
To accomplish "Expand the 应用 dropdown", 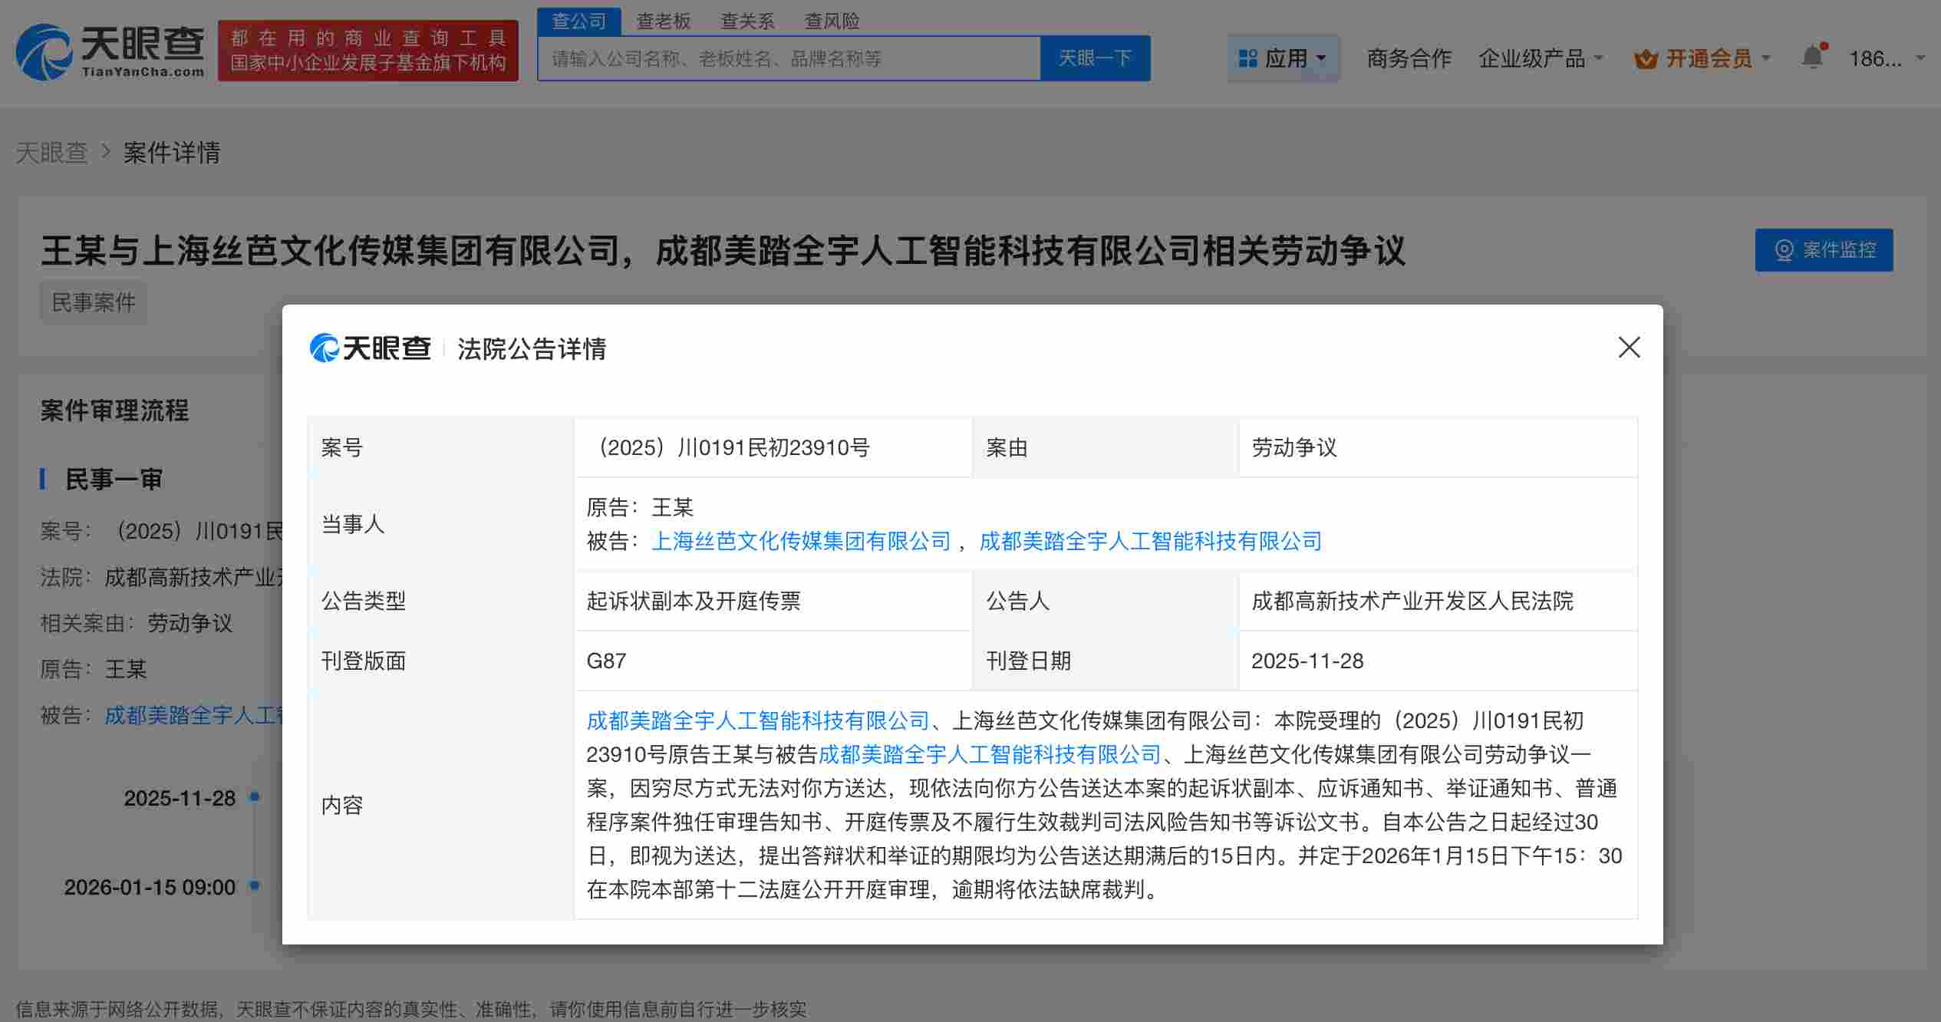I will click(1284, 58).
